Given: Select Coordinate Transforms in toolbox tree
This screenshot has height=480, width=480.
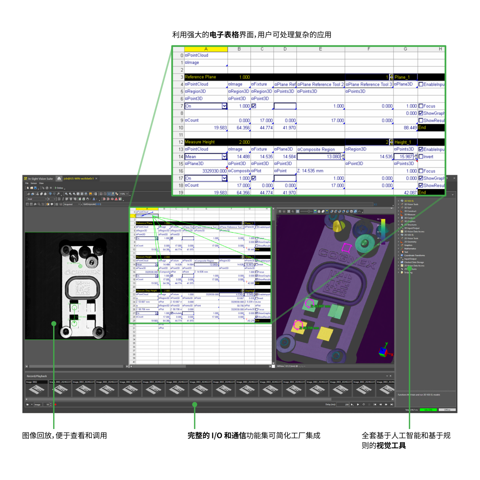Looking at the screenshot, I should click(x=414, y=255).
